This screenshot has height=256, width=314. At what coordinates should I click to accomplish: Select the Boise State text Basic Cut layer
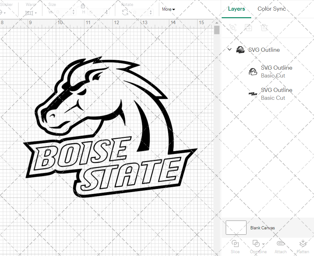[276, 93]
